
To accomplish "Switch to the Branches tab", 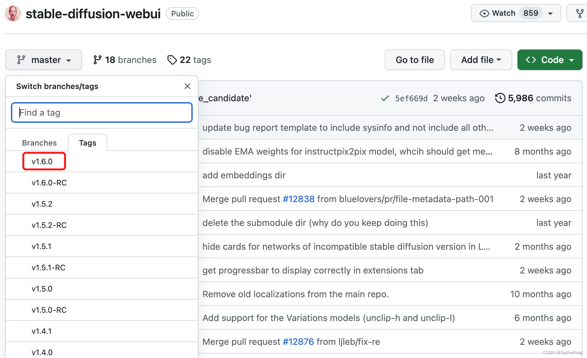I will pyautogui.click(x=39, y=143).
